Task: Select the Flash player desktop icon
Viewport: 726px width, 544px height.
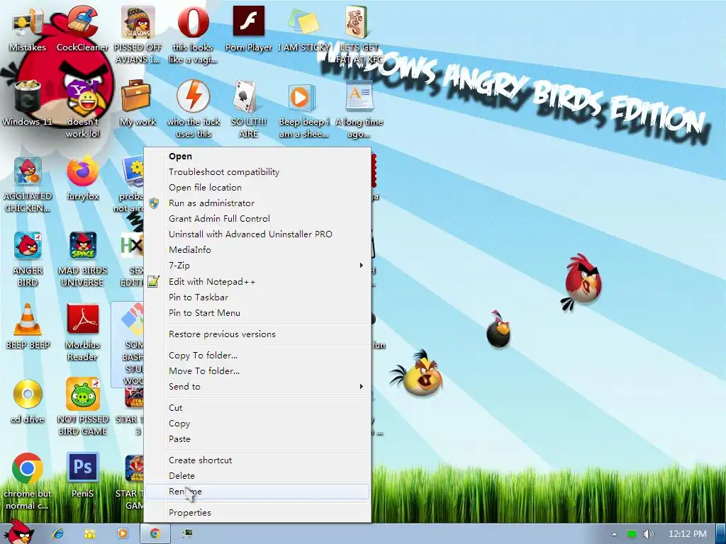Action: (249, 21)
